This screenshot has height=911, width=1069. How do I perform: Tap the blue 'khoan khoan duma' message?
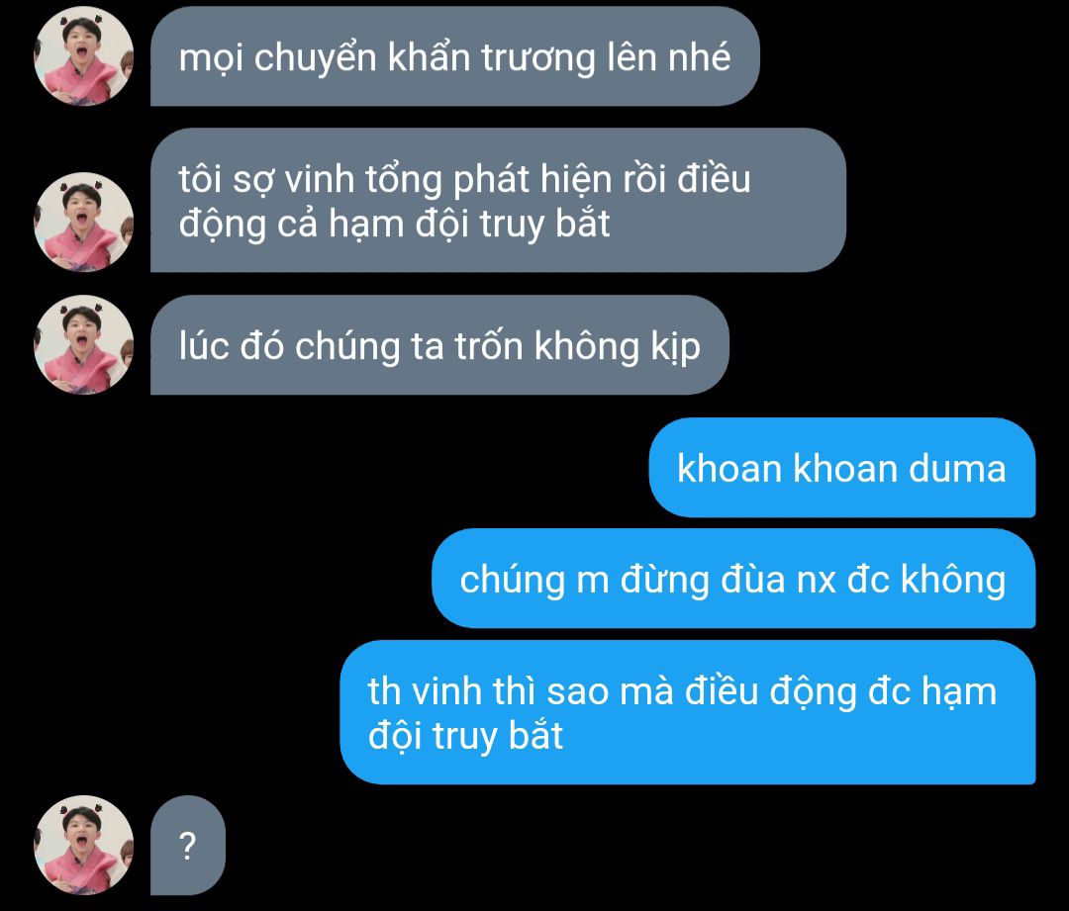click(x=842, y=468)
